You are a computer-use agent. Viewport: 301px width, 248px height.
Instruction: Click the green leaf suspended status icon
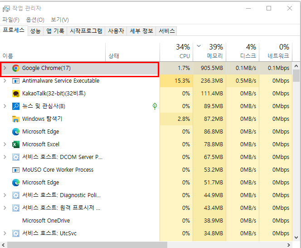coord(155,106)
